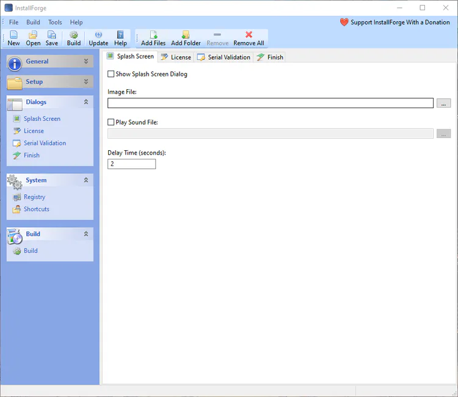Viewport: 458px width, 397px height.
Task: Open Shortcuts from System sidebar
Action: (x=37, y=209)
